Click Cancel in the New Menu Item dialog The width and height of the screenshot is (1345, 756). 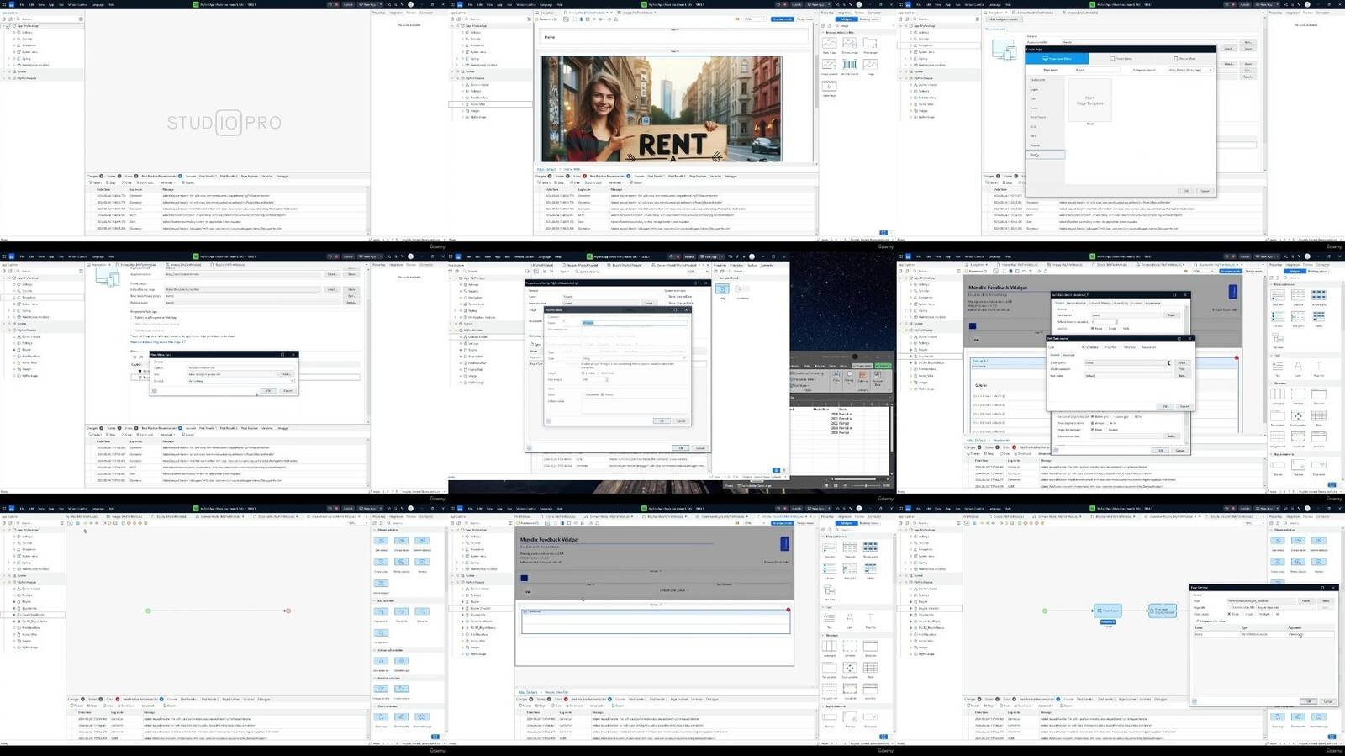tap(287, 390)
